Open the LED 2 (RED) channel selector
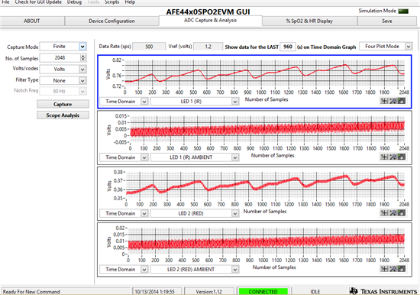This screenshot has width=420, height=295. coord(195,213)
